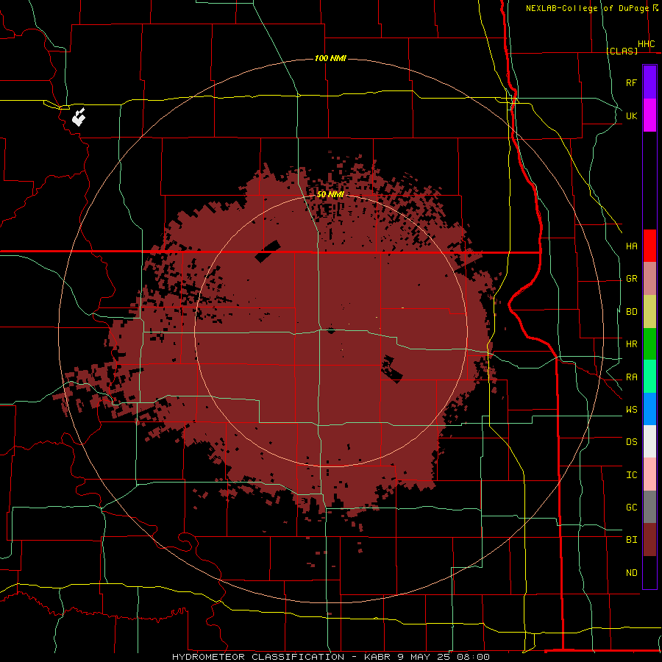662x662 pixels.
Task: Click the GR legend label
Action: (x=632, y=279)
